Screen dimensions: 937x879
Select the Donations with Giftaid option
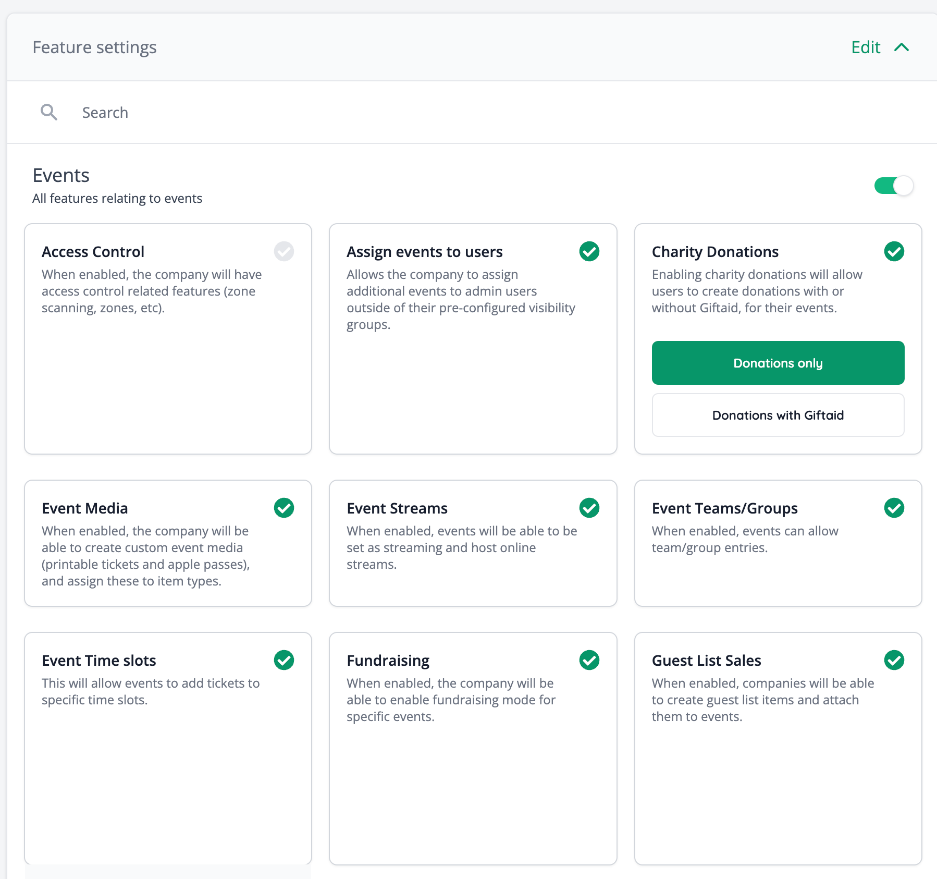pyautogui.click(x=778, y=415)
